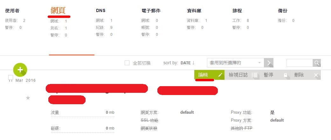Click the pencil icon on 編輯
The width and height of the screenshot is (331, 140).
click(x=220, y=75)
